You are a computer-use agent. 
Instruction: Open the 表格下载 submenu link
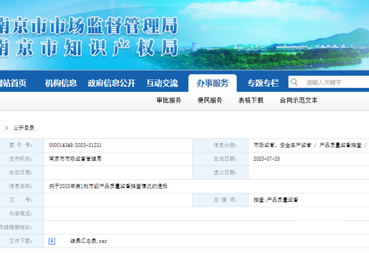[251, 101]
